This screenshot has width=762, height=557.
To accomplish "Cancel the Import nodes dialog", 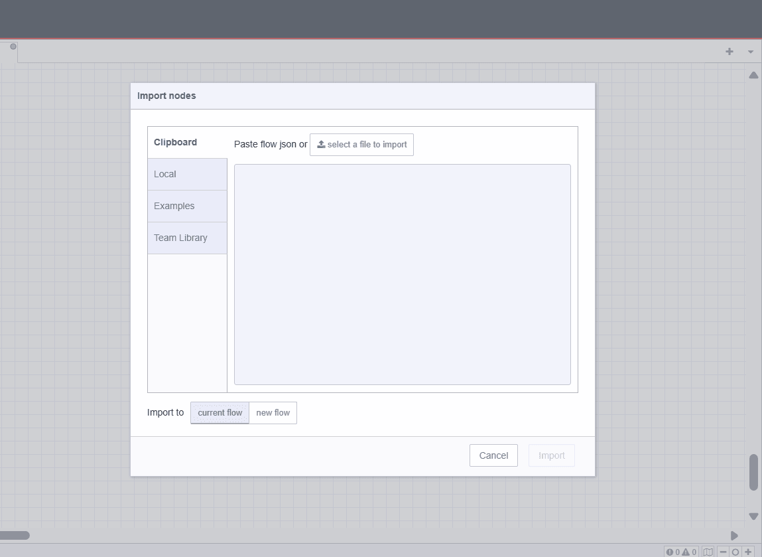I will pos(493,455).
